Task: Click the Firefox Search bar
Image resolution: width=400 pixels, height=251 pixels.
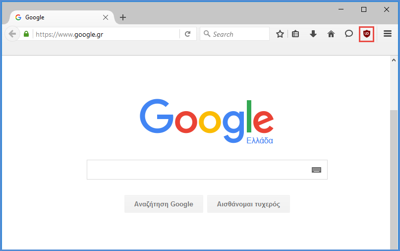Action: tap(234, 34)
